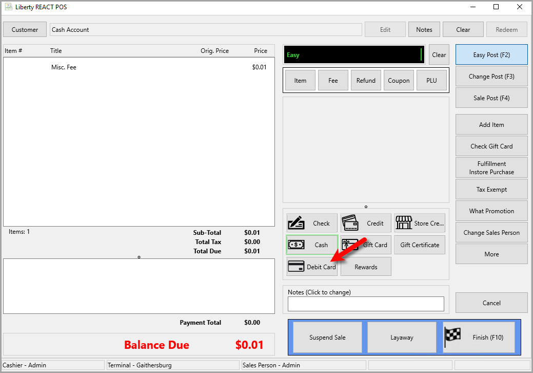Click the Notes (Click to change) field
This screenshot has height=373, width=533.
click(366, 304)
